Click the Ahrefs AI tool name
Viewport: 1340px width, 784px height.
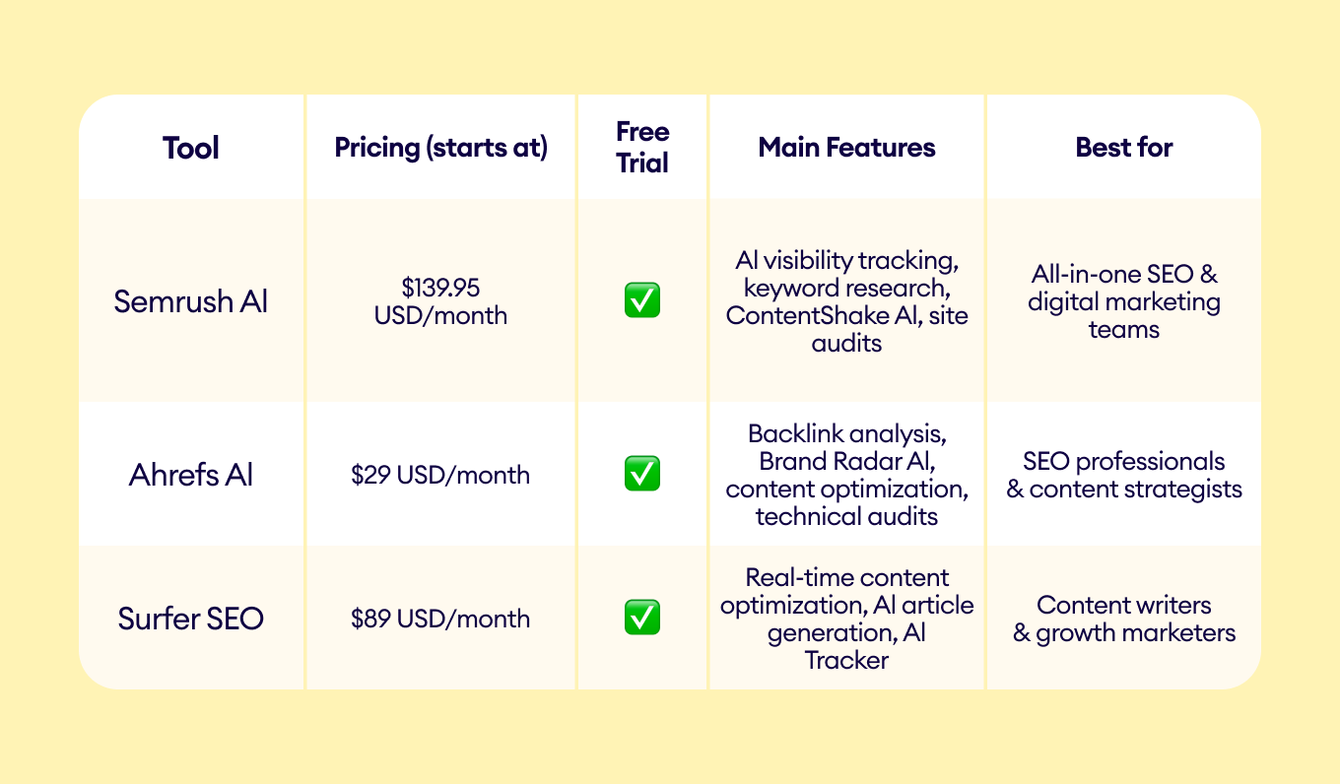[191, 475]
